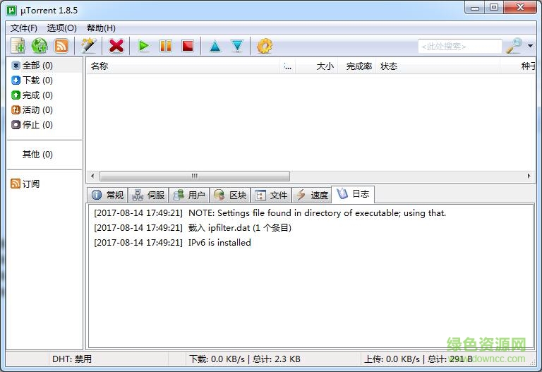
Task: Close the µTorrent window
Action: [x=520, y=8]
